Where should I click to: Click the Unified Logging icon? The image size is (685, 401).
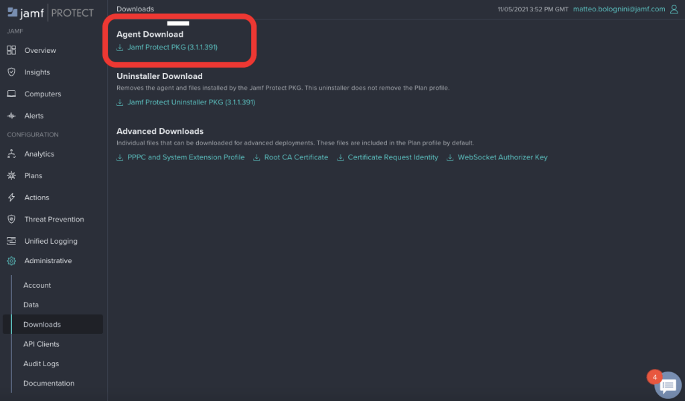11,241
